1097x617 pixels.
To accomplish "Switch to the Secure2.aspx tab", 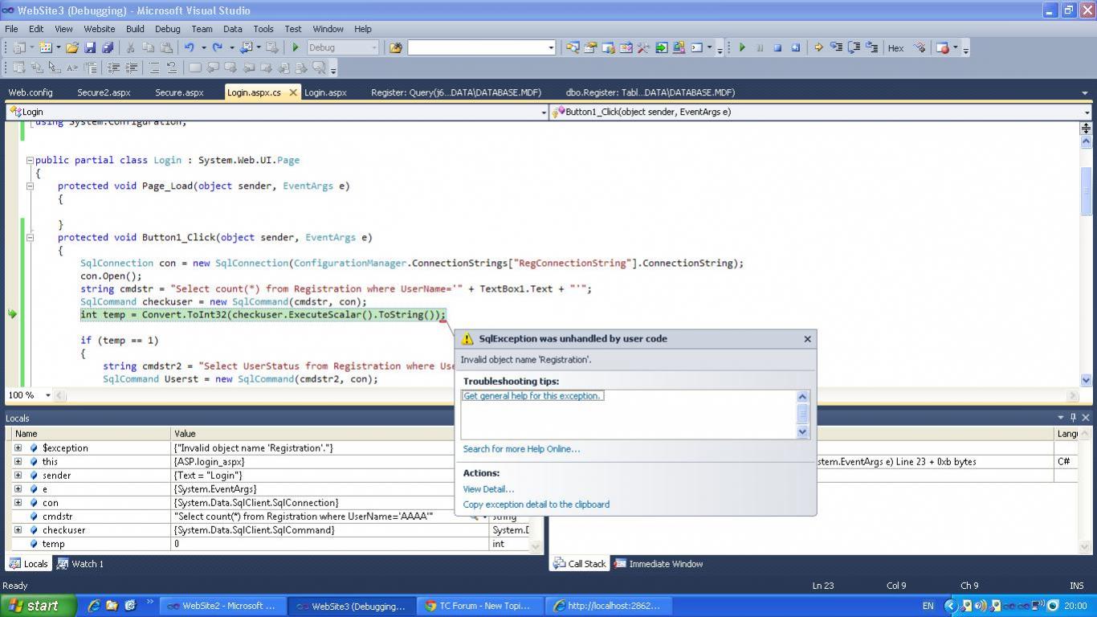I will (x=104, y=92).
